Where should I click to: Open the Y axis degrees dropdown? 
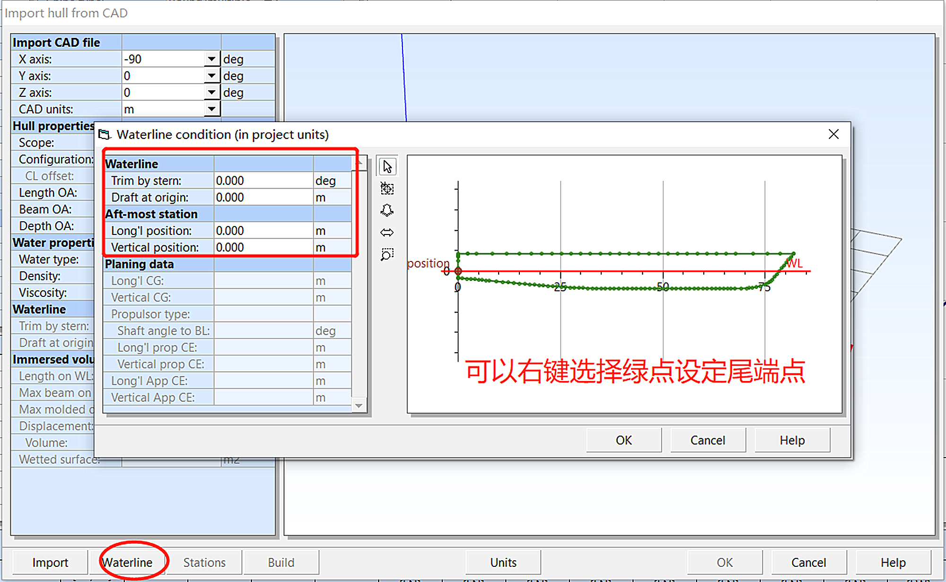(x=212, y=75)
